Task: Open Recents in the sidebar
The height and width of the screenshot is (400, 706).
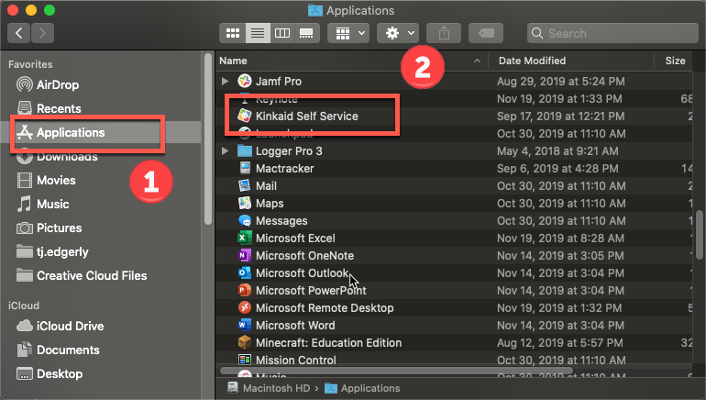Action: point(59,108)
